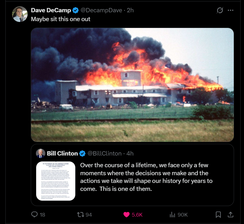Open the @BillClinton handle
Screen dimensions: 244x224
[104, 154]
